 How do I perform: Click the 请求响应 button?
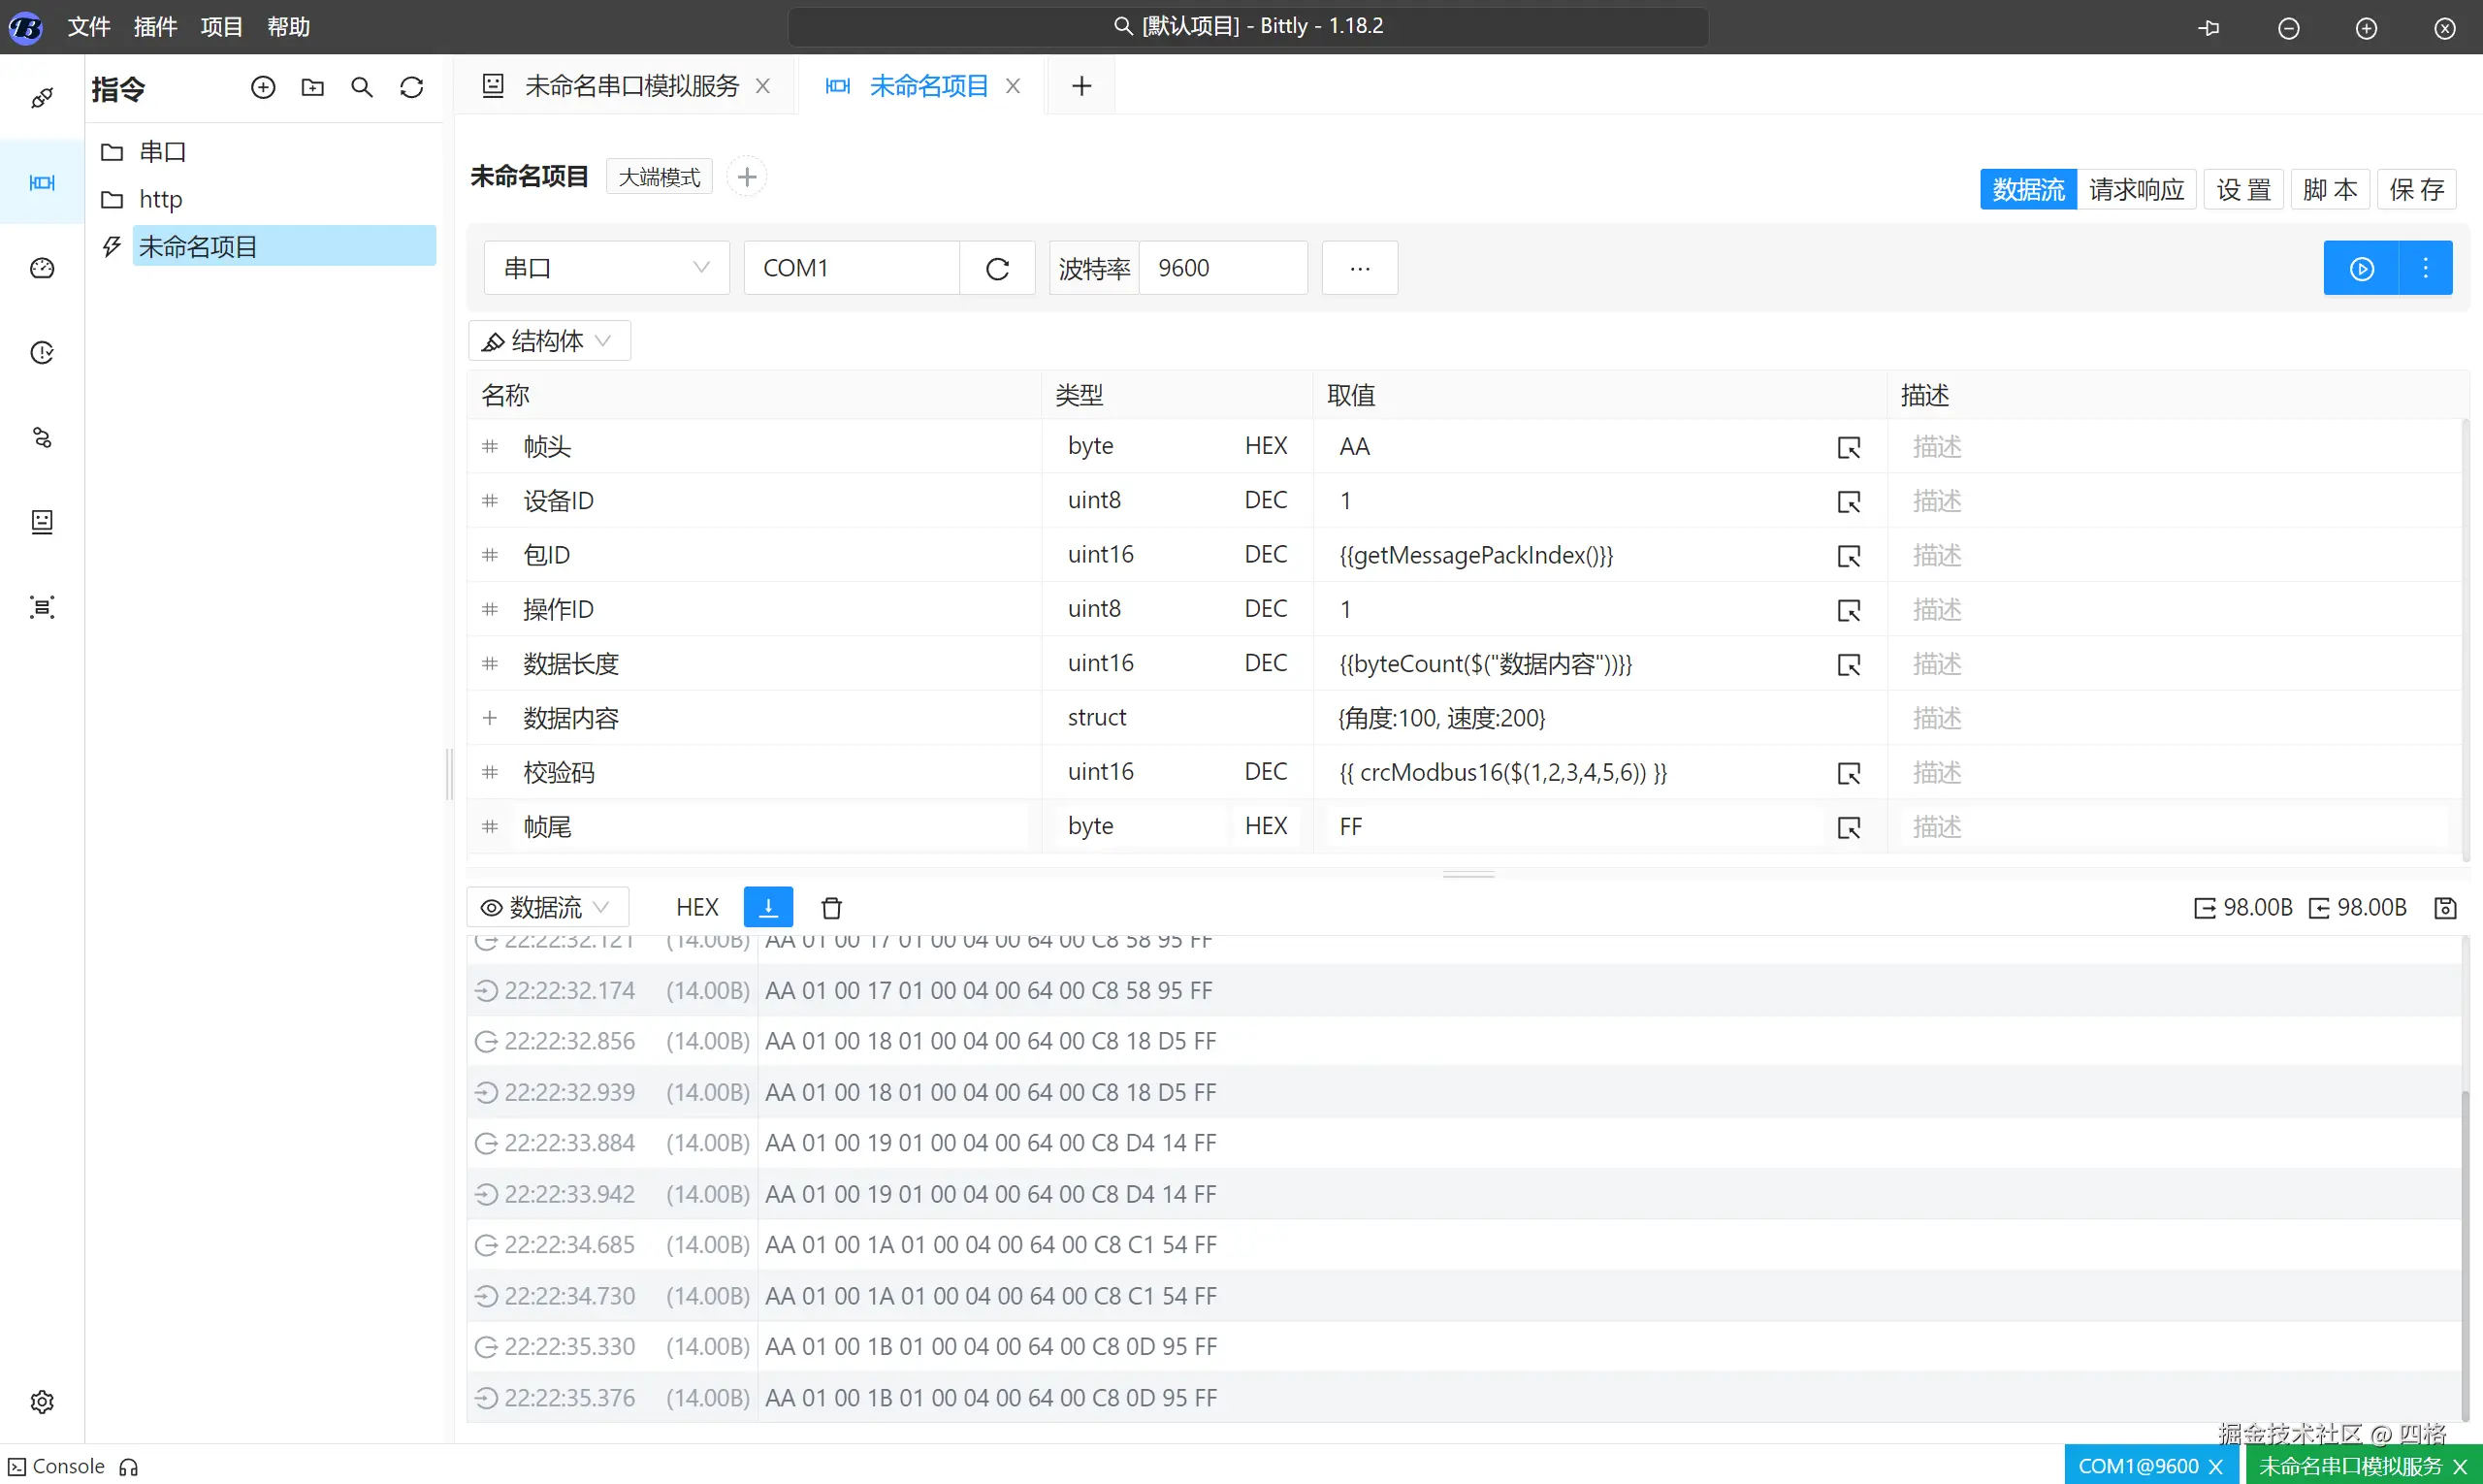click(x=2136, y=189)
